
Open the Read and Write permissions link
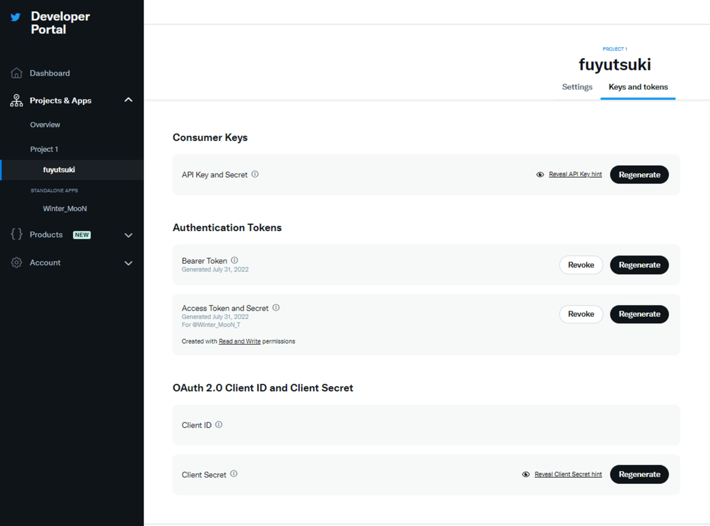point(240,341)
